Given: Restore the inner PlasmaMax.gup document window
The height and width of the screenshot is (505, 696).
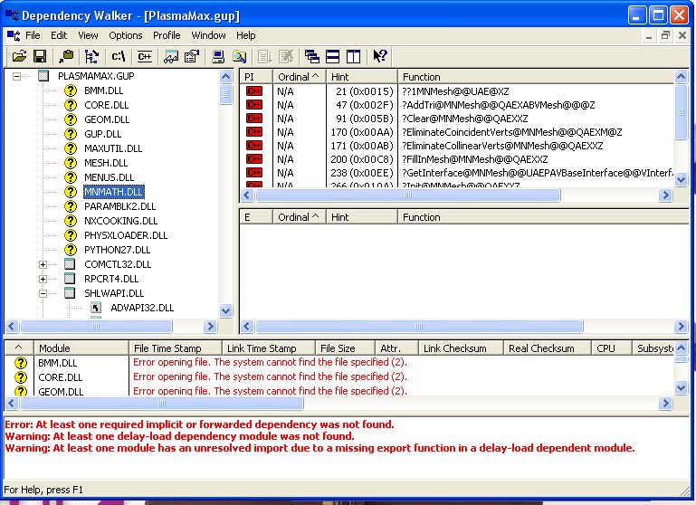Looking at the screenshot, I should (665, 35).
